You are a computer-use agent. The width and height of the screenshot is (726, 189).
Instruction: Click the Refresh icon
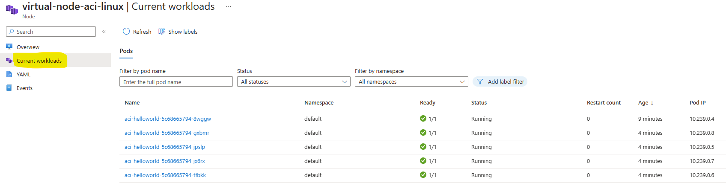[x=126, y=31]
